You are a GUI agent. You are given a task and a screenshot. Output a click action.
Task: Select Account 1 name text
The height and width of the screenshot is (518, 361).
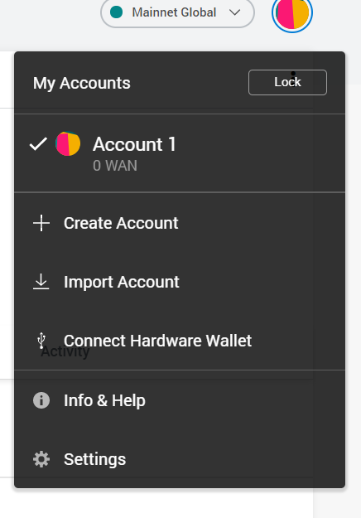(134, 144)
